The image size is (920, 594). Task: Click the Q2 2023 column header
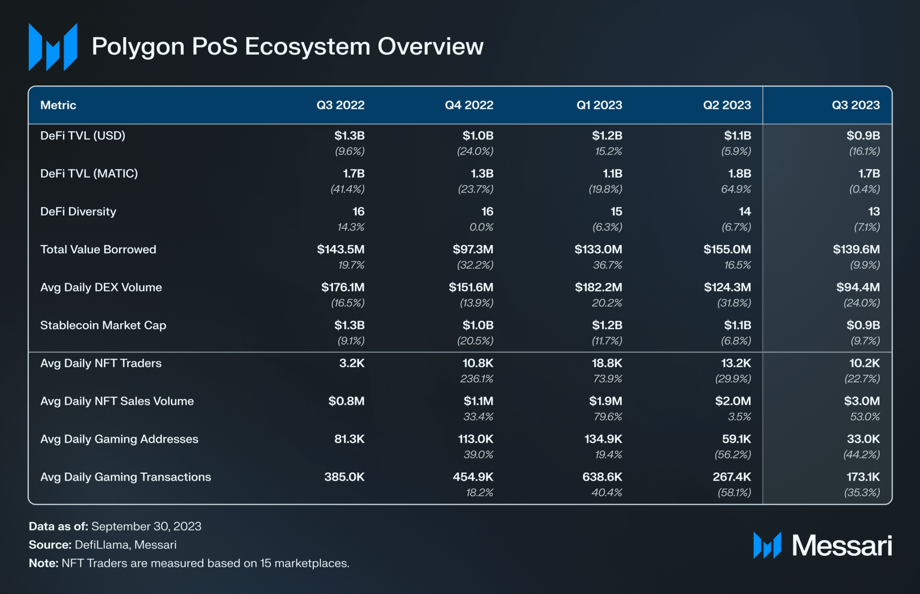[x=727, y=105]
